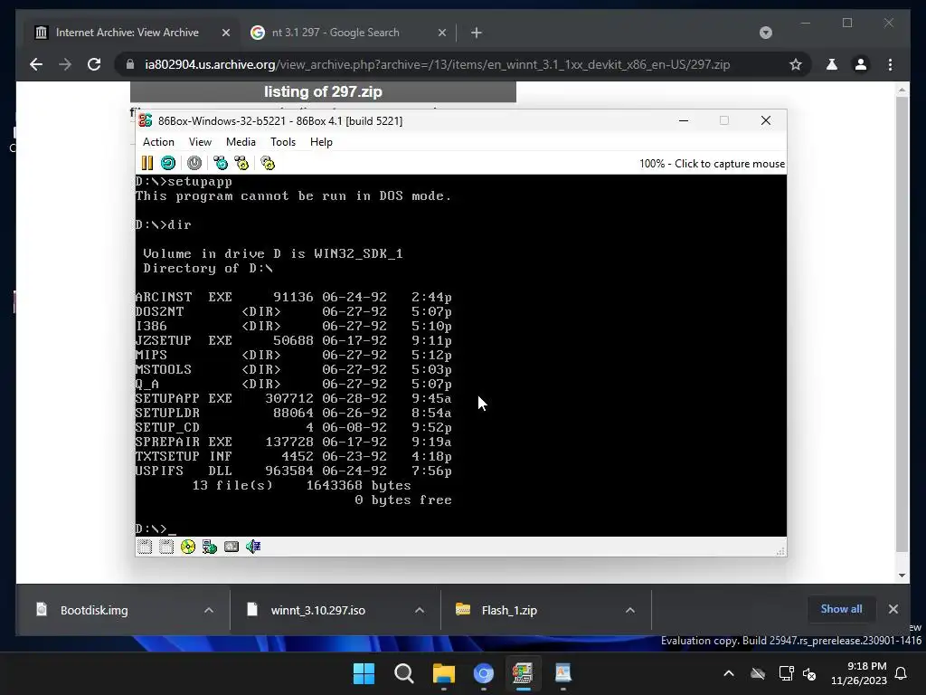Close the Google Search tab
Image resolution: width=926 pixels, height=695 pixels.
click(x=441, y=33)
